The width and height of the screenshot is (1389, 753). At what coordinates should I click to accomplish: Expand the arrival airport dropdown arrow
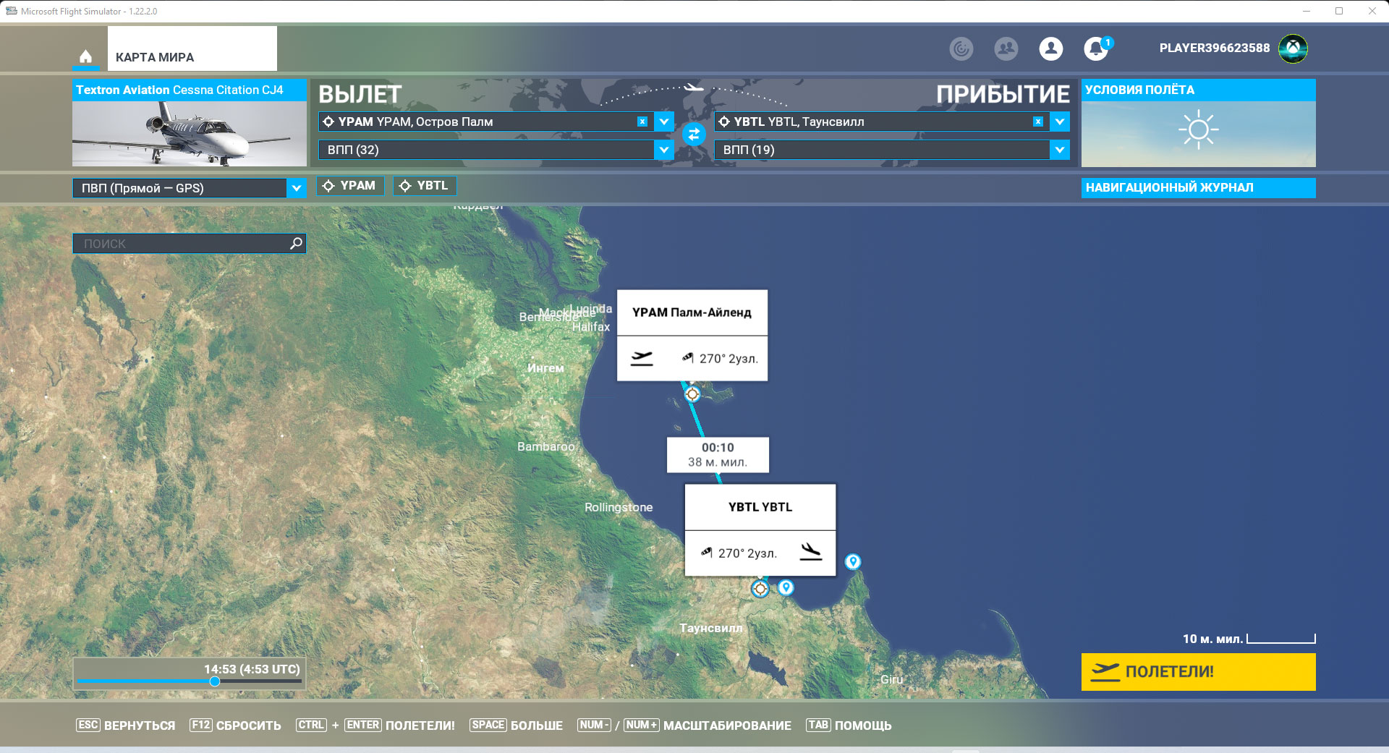1060,122
